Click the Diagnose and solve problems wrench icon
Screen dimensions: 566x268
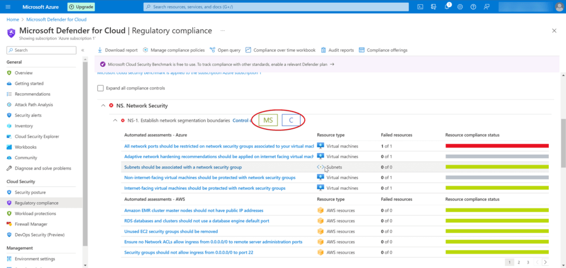(9, 168)
